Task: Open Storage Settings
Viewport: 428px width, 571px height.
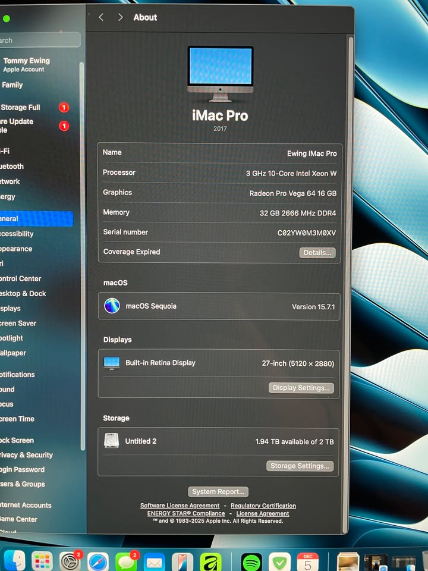Action: pyautogui.click(x=300, y=466)
